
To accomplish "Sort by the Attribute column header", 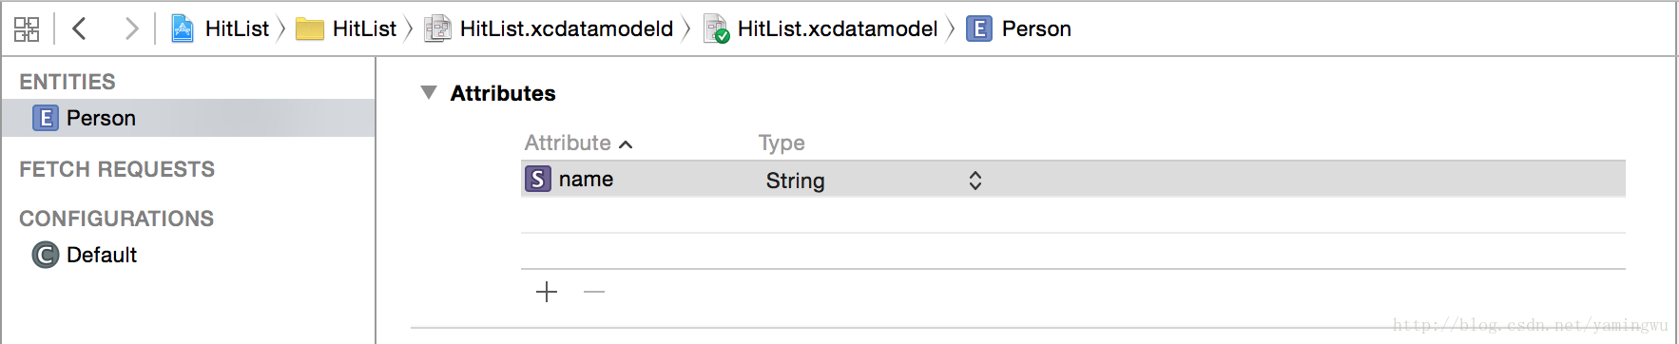I will [578, 143].
